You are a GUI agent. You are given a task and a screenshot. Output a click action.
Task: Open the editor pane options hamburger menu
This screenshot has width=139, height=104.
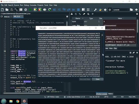point(67,17)
